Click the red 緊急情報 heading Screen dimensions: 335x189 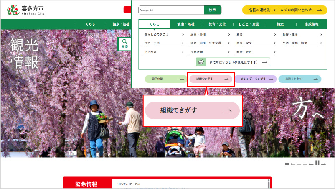click(x=86, y=184)
